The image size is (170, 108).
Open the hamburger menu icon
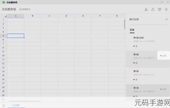pyautogui.click(x=166, y=9)
